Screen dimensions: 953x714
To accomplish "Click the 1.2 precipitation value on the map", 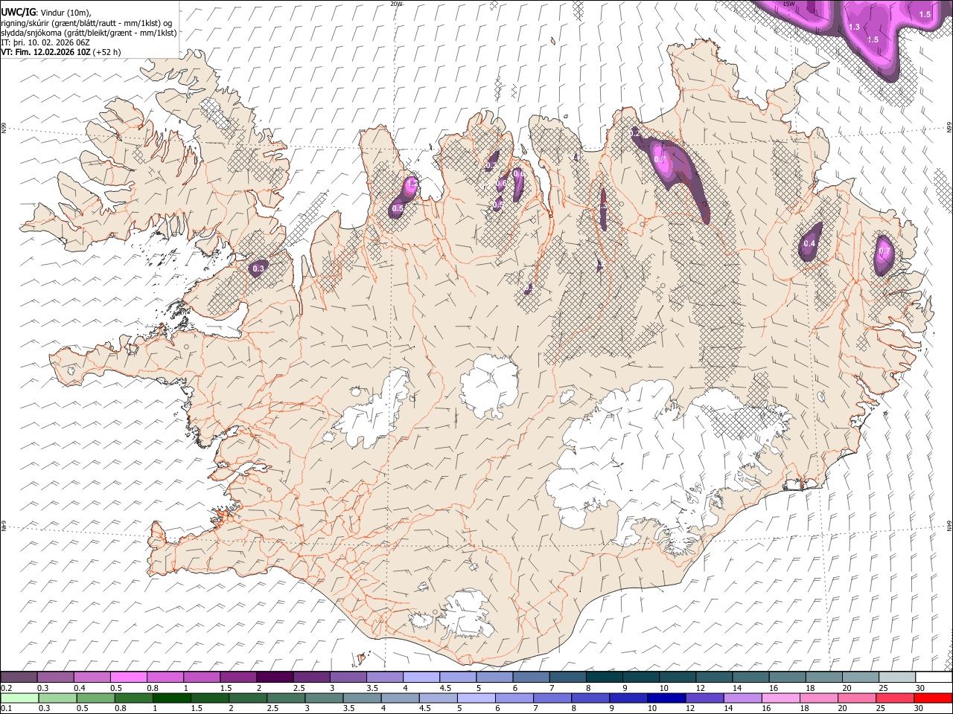I will (413, 183).
